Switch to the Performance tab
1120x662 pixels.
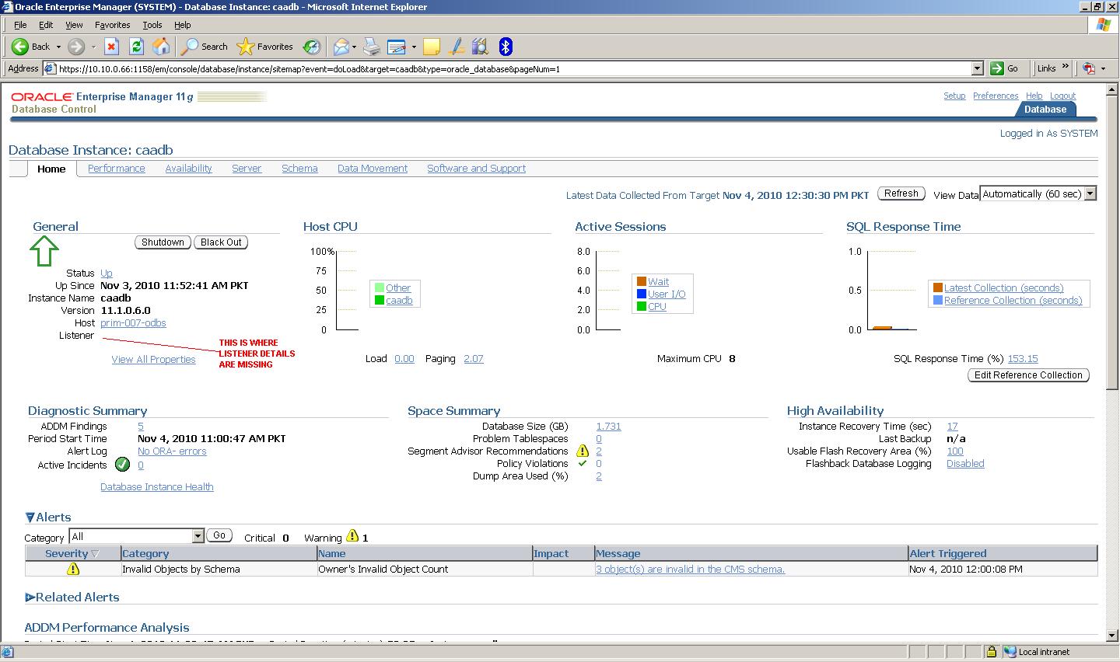[x=117, y=169]
